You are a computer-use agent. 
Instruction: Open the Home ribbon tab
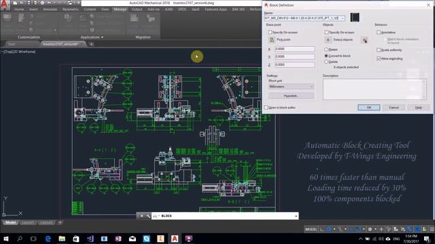tap(19, 9)
